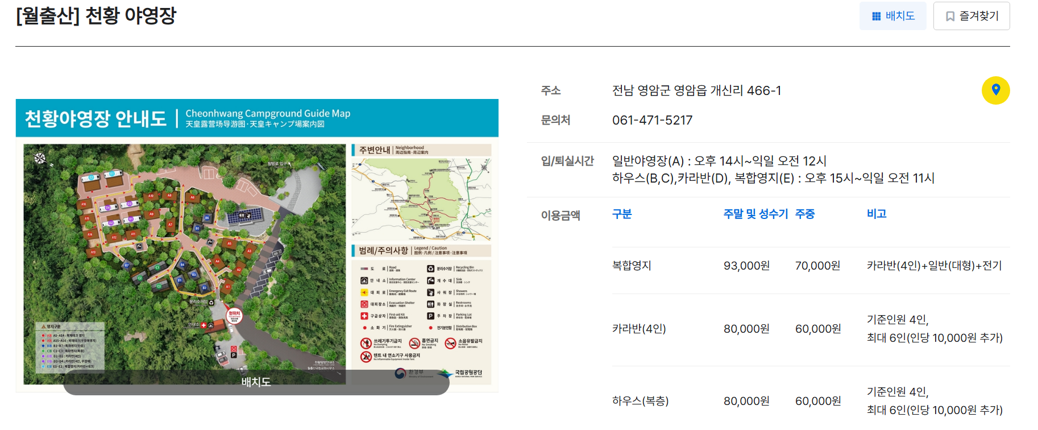Select 60,000원 weekday price in 카라반(4인) row
The width and height of the screenshot is (1038, 430).
pyautogui.click(x=817, y=329)
